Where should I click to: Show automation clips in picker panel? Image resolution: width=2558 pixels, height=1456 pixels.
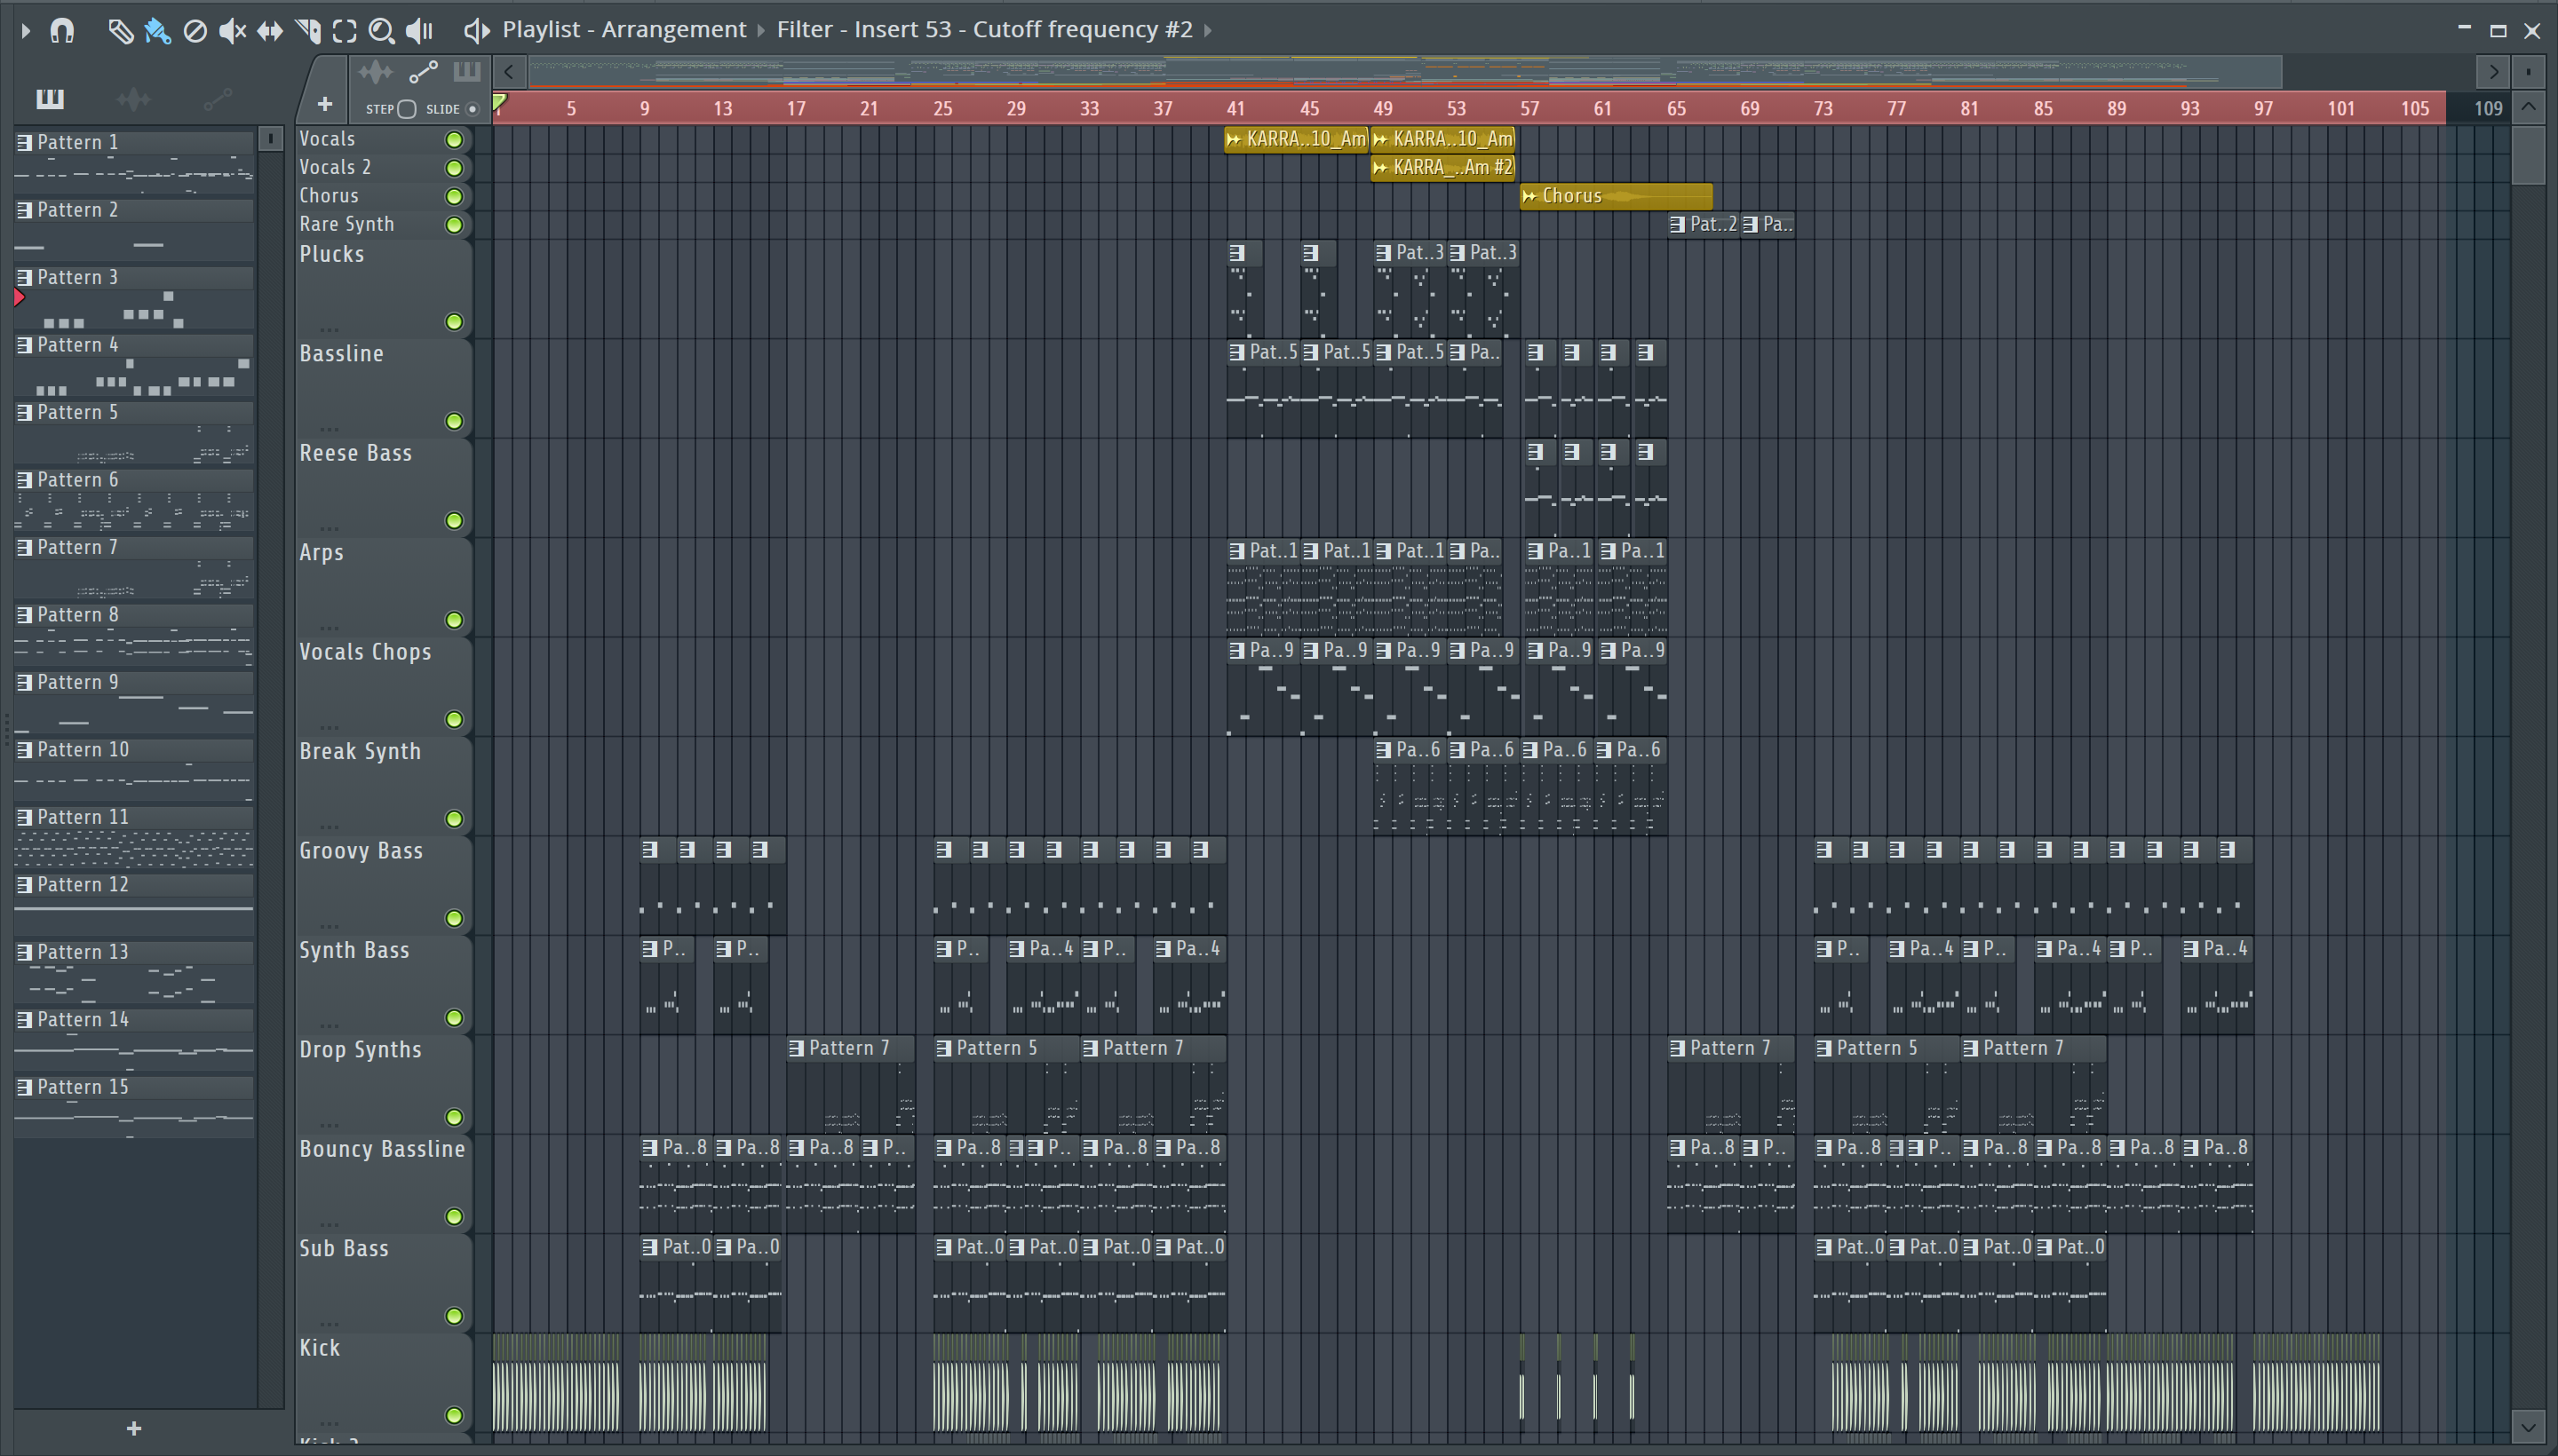217,98
